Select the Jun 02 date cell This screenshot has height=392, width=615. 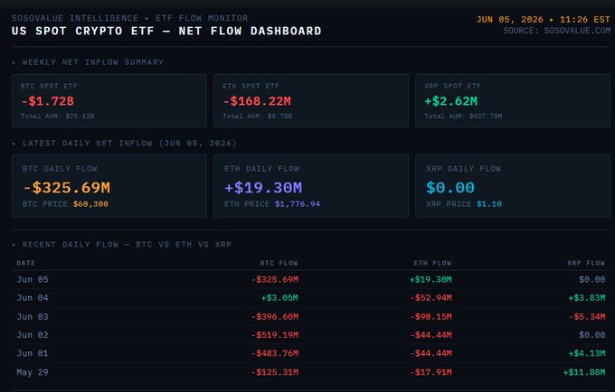pyautogui.click(x=33, y=335)
